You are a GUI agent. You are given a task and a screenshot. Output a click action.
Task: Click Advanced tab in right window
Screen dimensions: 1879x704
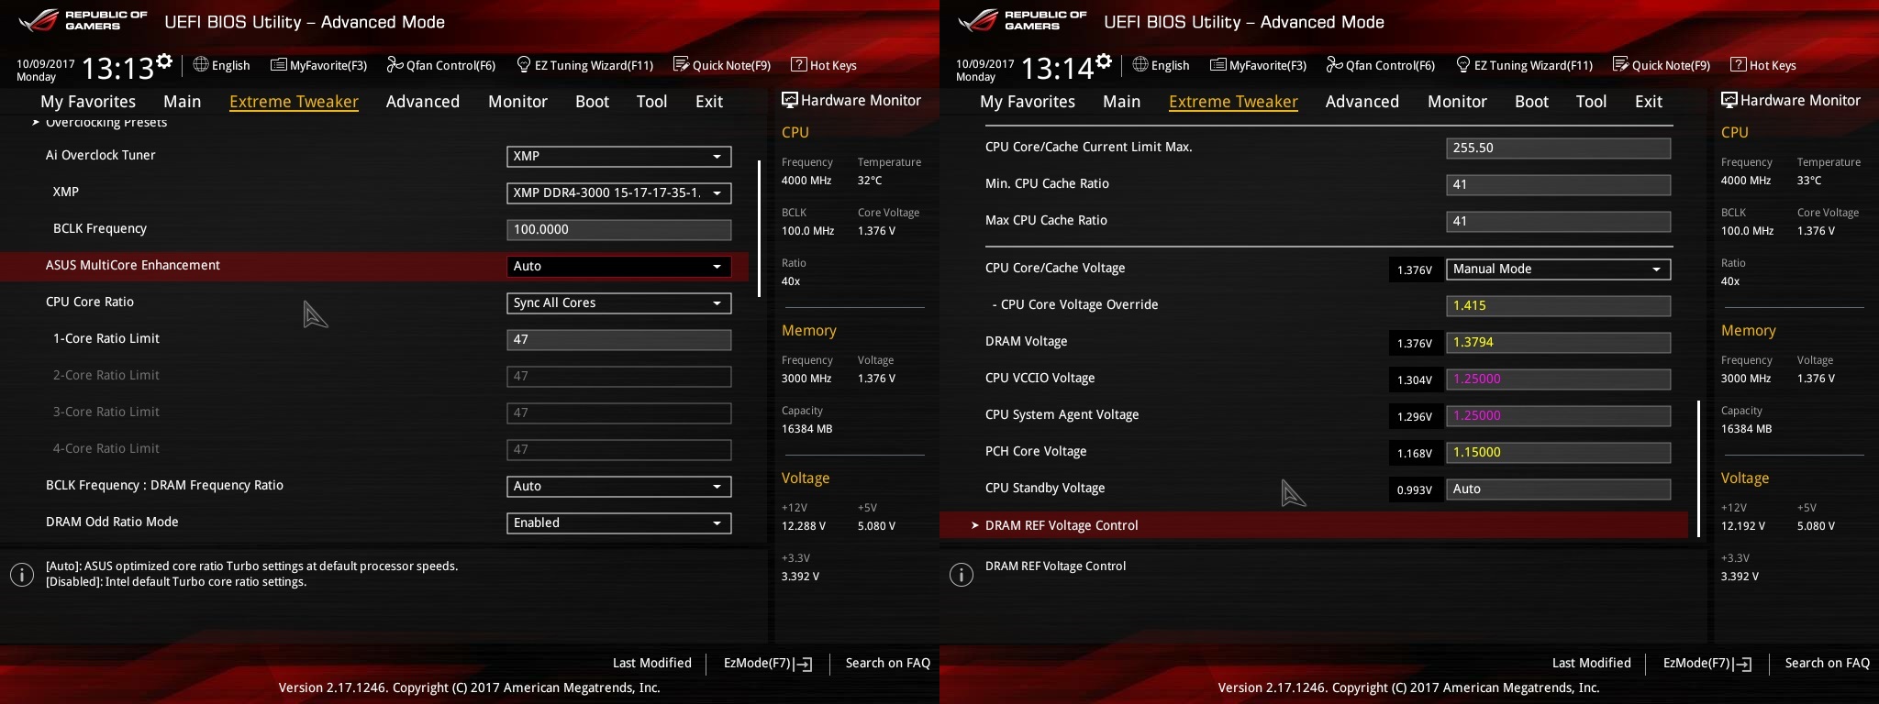click(1362, 102)
